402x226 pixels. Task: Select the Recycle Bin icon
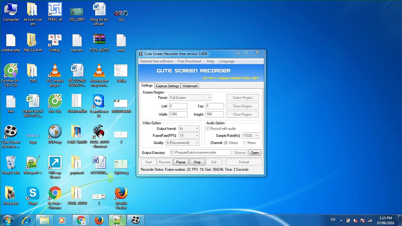(11, 165)
